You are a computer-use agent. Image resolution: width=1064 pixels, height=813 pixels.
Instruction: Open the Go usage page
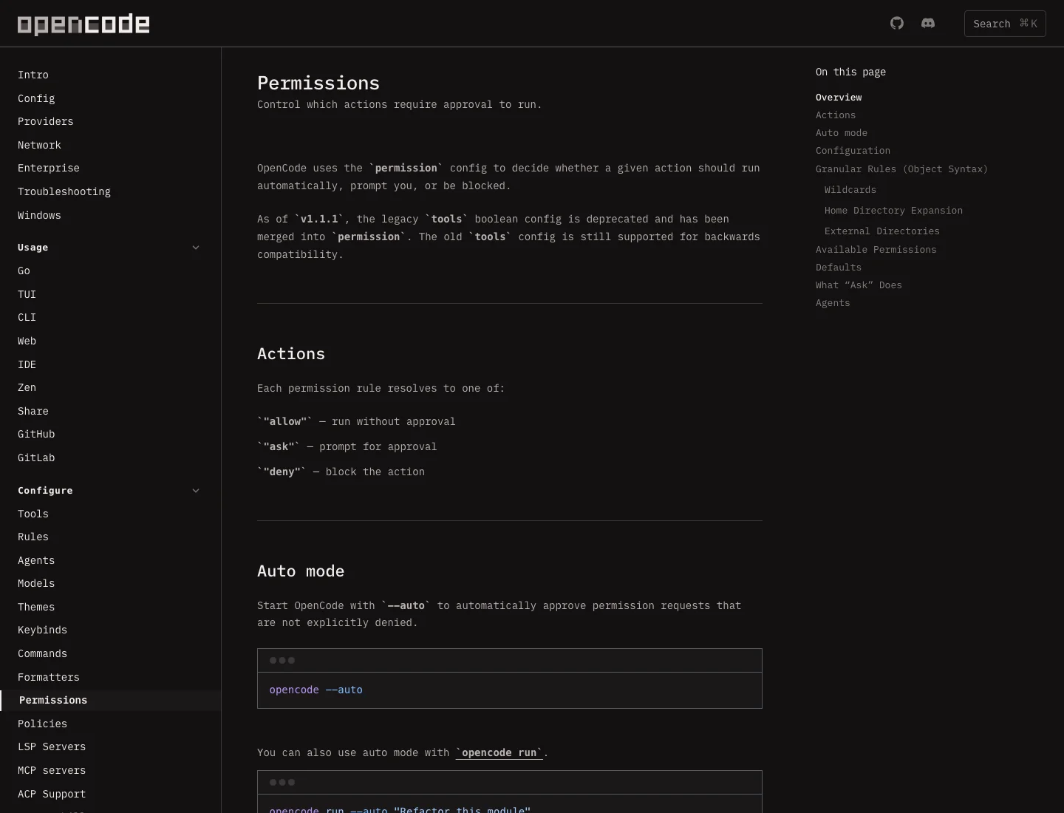point(24,271)
